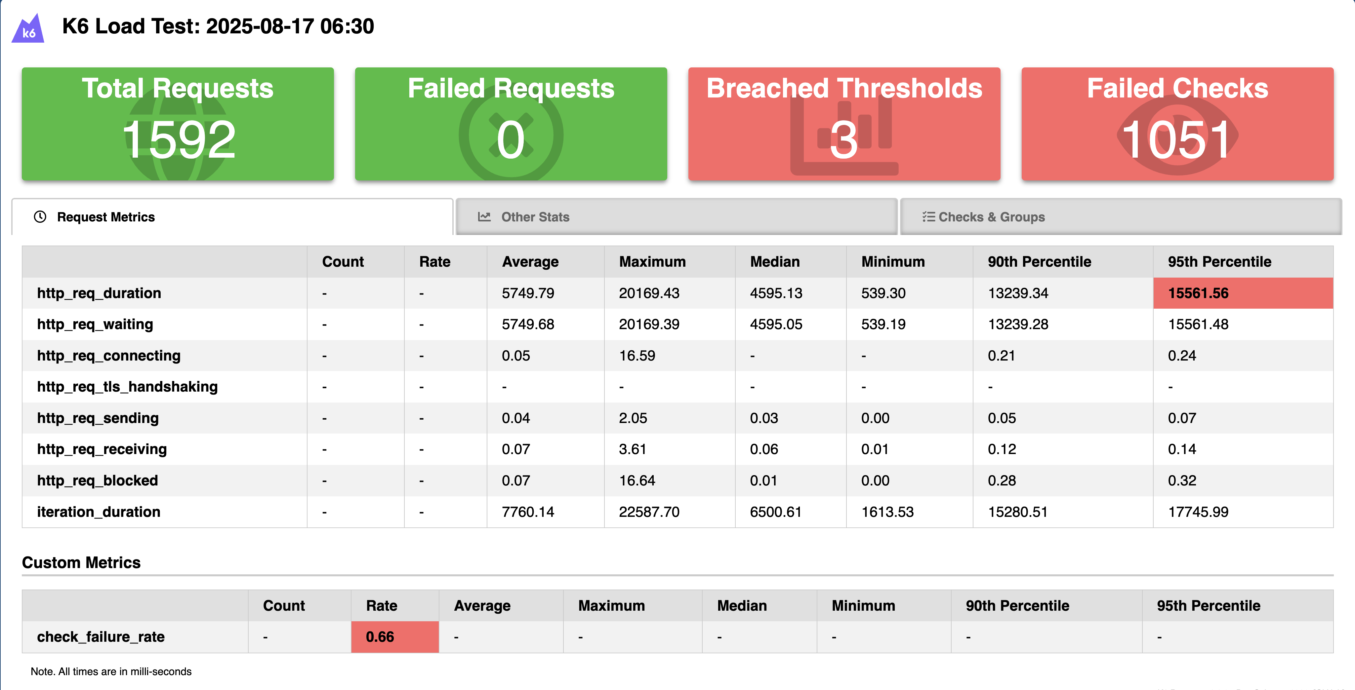
Task: Click the chart icon on Other Stats tab
Action: point(484,216)
